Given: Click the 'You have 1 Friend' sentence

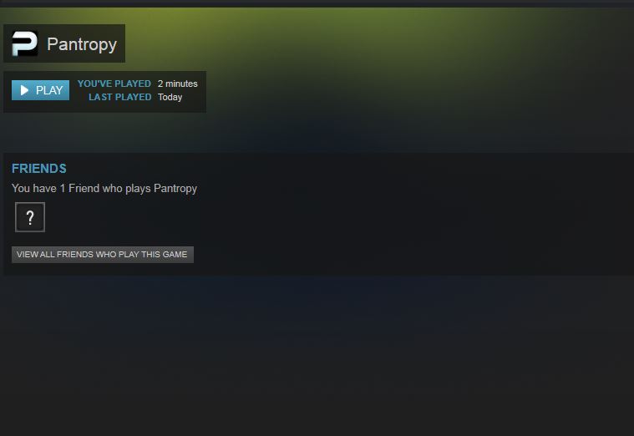Looking at the screenshot, I should click(104, 189).
